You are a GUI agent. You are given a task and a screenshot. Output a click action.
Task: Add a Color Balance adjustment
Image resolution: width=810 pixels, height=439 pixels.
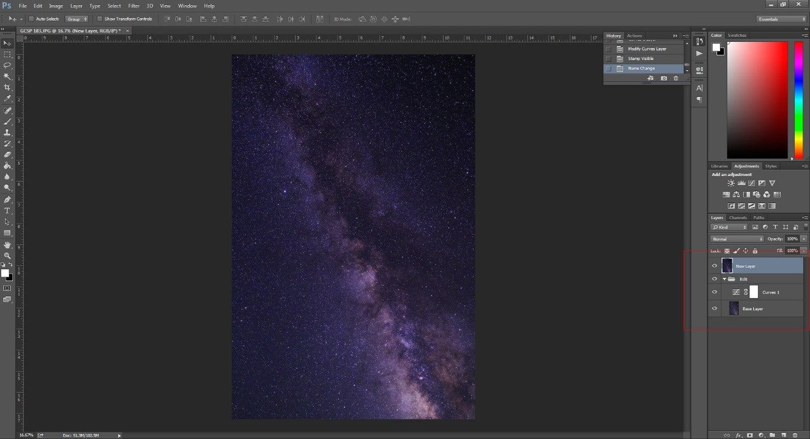tap(736, 195)
